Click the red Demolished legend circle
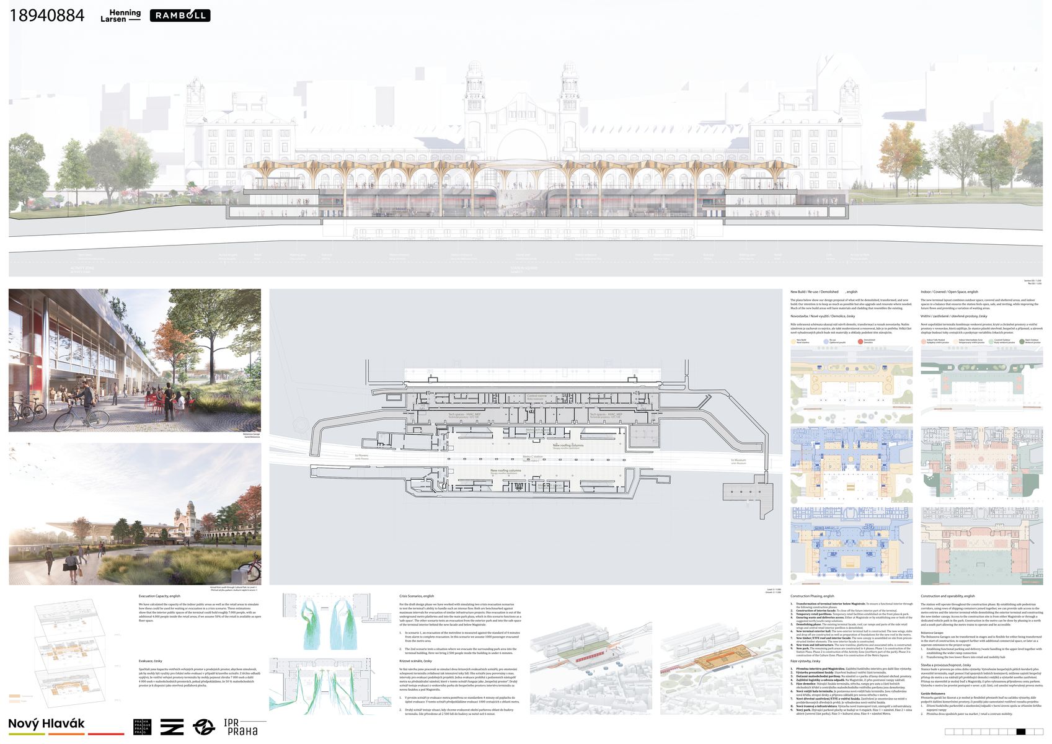 (860, 341)
